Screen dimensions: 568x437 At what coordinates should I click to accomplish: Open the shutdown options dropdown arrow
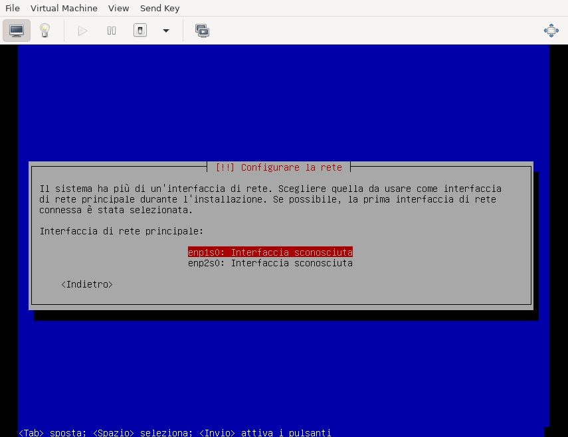pyautogui.click(x=166, y=31)
